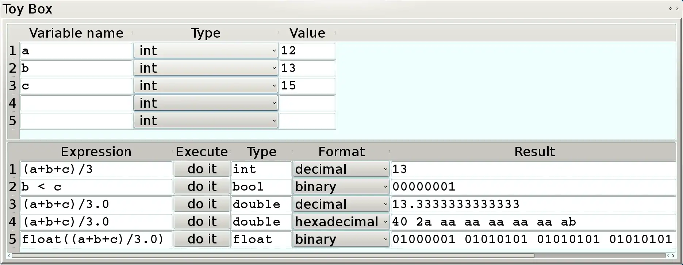Click the horizontal scrollbar thumb at bottom
The image size is (683, 265).
[273, 256]
